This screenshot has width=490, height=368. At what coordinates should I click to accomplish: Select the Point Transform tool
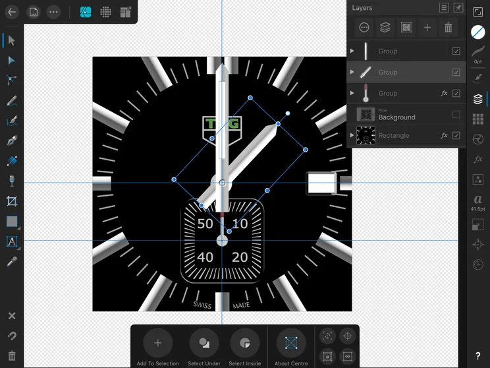12,80
